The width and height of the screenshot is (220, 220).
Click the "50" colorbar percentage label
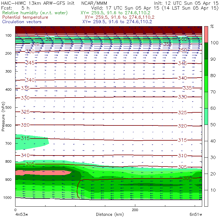[x=213, y=125]
